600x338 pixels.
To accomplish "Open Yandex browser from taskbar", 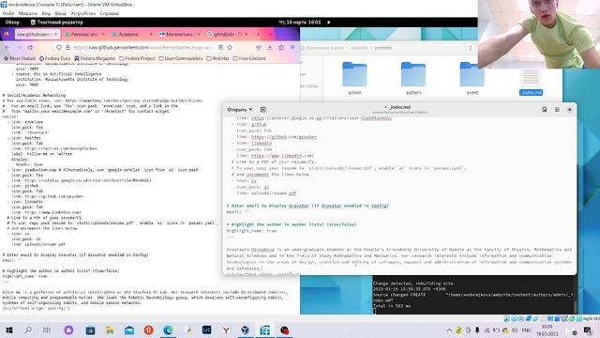I will (226, 330).
